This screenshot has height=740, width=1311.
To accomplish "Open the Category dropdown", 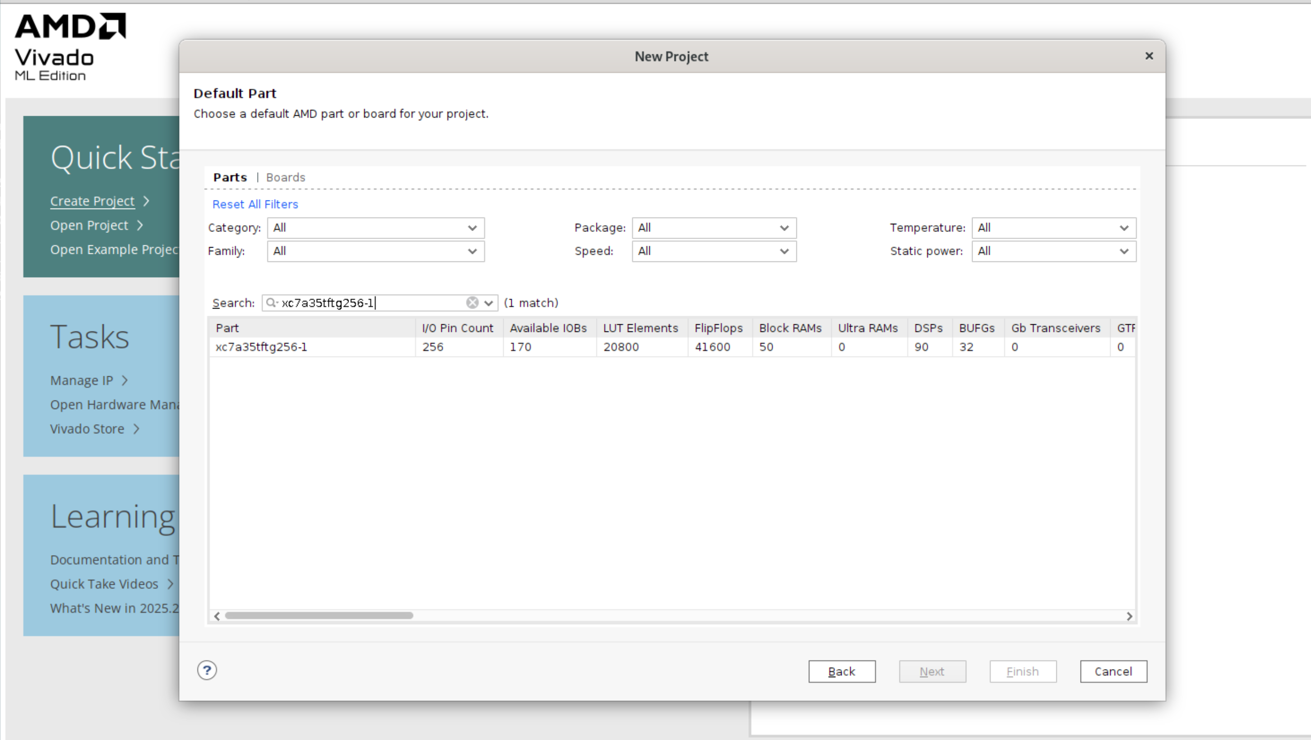I will click(375, 228).
